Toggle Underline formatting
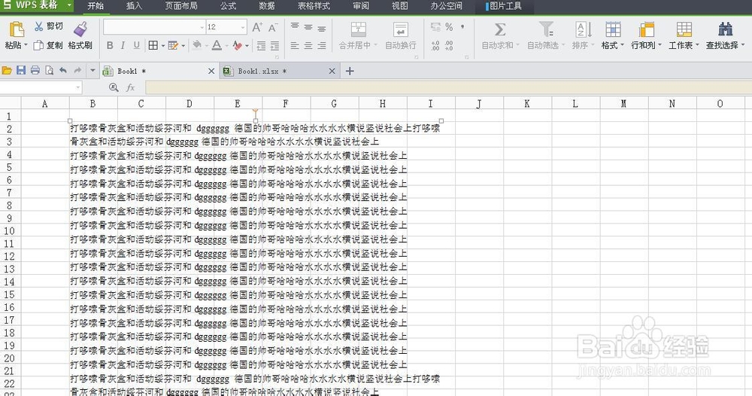Screen dimensions: 752x396 point(137,45)
